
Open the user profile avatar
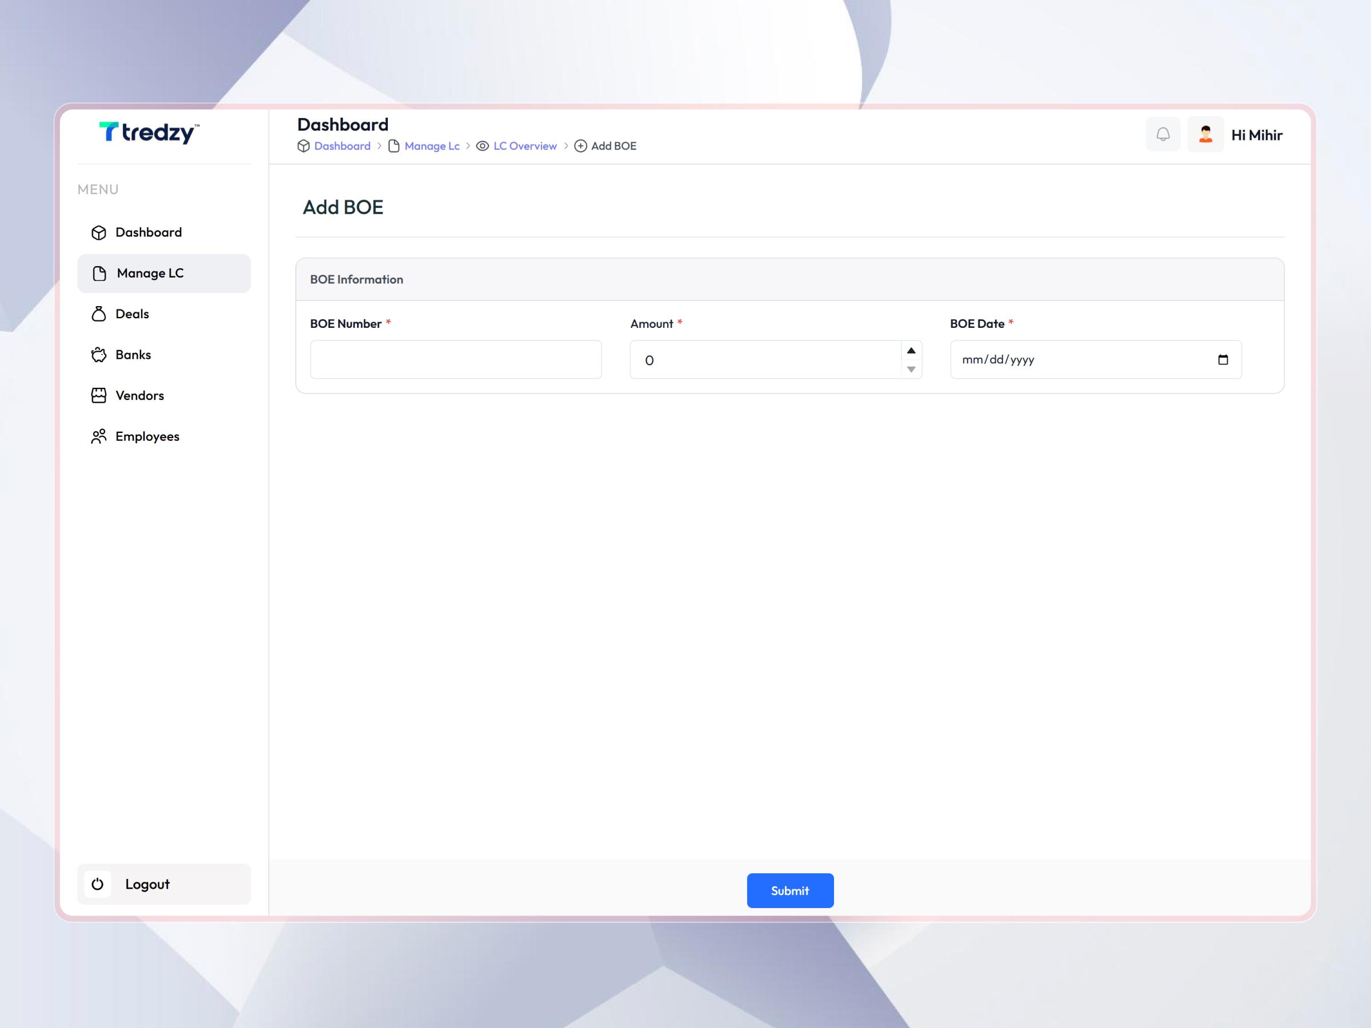(1205, 134)
